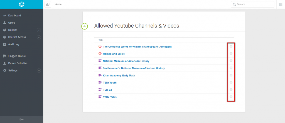Click the Reports pie chart icon

point(5,30)
